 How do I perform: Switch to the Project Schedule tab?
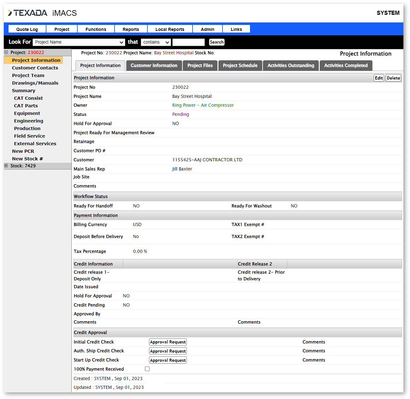click(x=240, y=66)
